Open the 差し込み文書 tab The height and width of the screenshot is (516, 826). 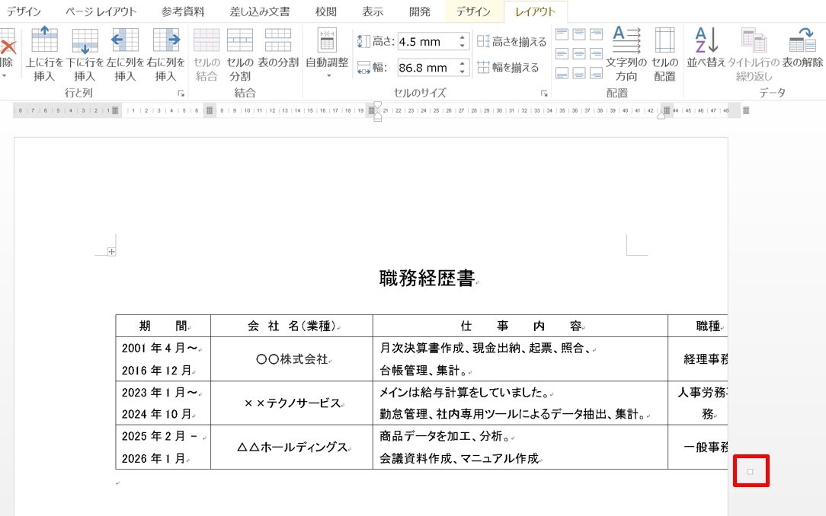coord(260,11)
